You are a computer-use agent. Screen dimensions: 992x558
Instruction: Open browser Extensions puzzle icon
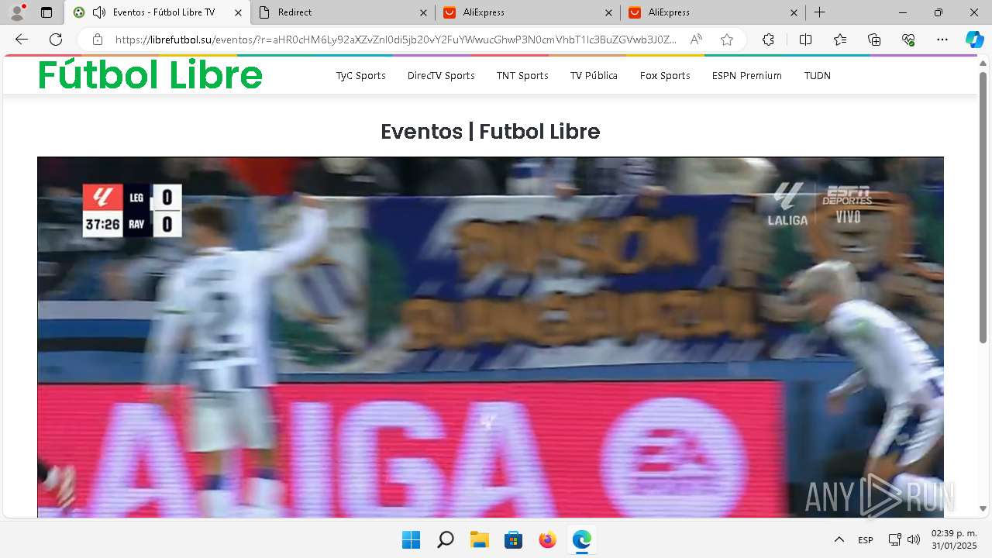(768, 40)
